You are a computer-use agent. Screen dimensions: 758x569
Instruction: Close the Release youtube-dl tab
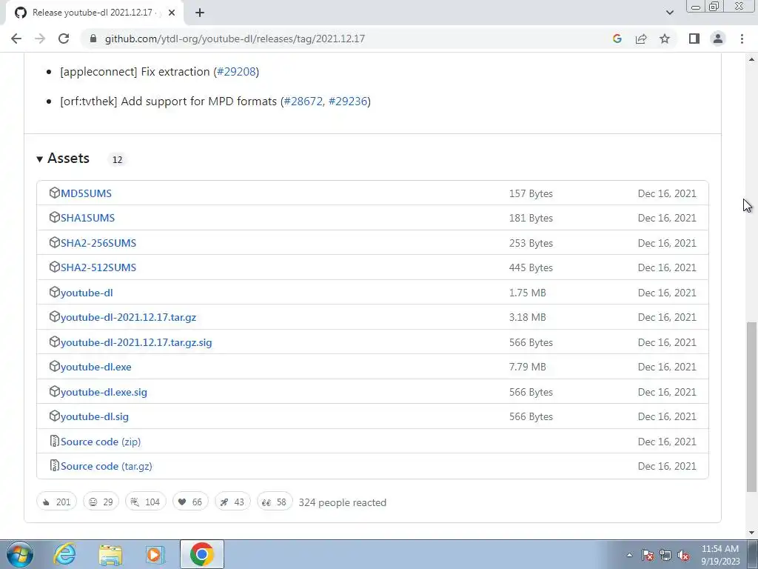(x=172, y=13)
